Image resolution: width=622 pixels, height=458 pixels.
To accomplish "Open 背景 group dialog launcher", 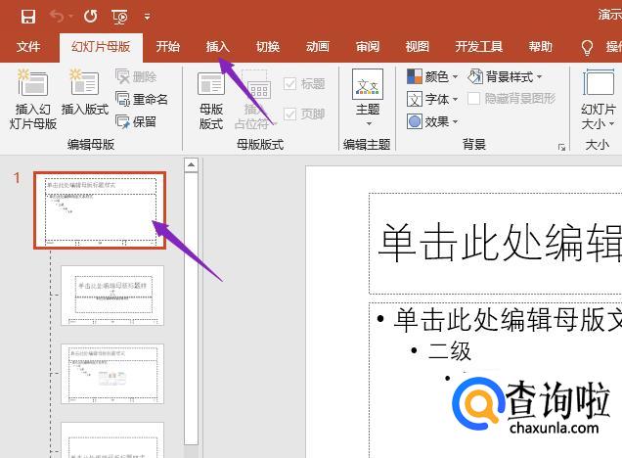I will pyautogui.click(x=561, y=147).
